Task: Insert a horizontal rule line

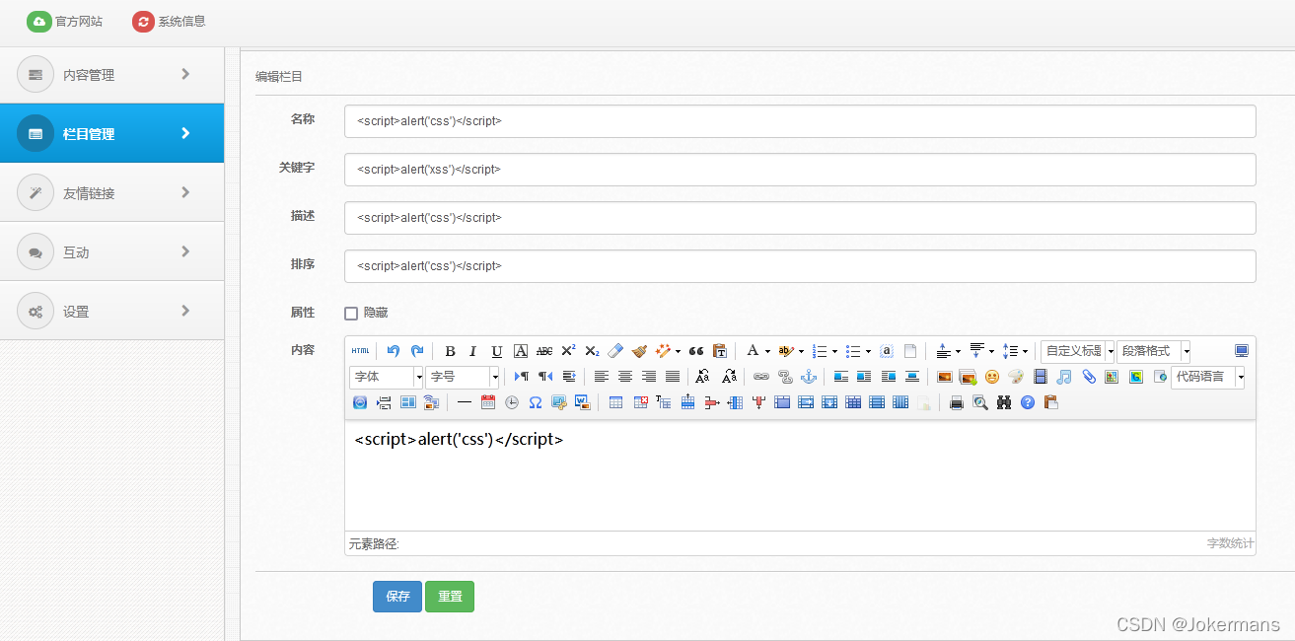Action: pos(464,402)
